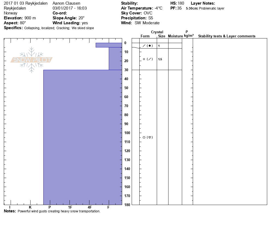271x229 pixels.
Task: Click the 'Stability tests & Layer comments' header
Action: point(227,36)
